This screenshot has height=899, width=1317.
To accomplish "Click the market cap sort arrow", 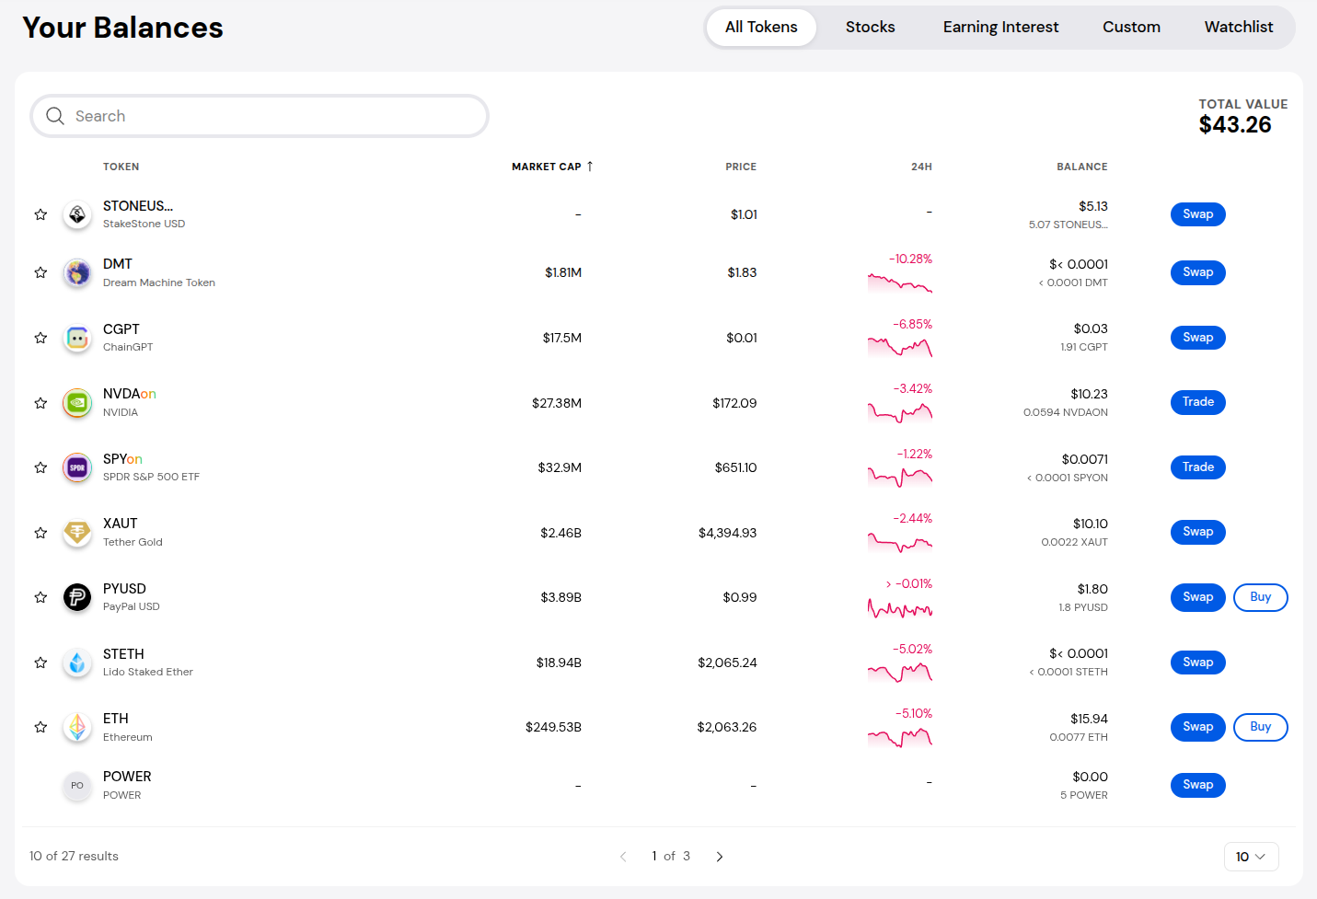I will [x=590, y=167].
